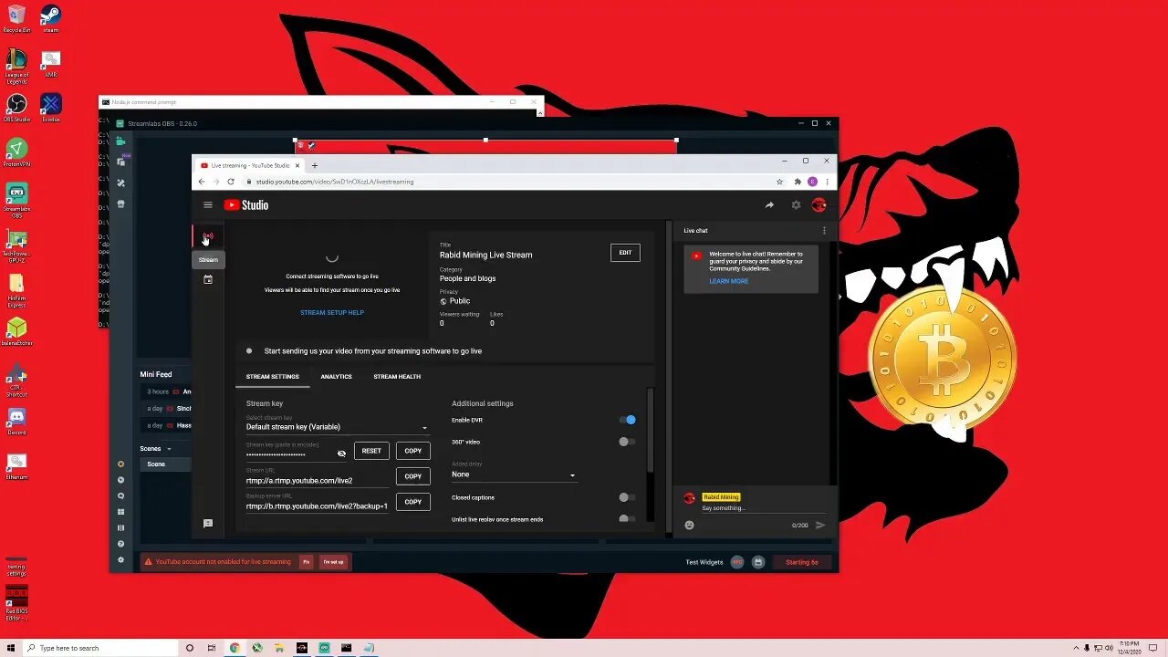The height and width of the screenshot is (657, 1168).
Task: Switch to the Stream Settings tab
Action: tap(272, 377)
